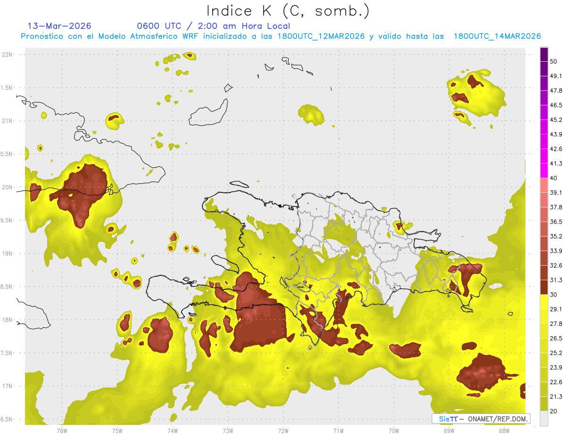Image resolution: width=566 pixels, height=437 pixels.
Task: Click colorbar label "23.9"
Action: (556, 368)
